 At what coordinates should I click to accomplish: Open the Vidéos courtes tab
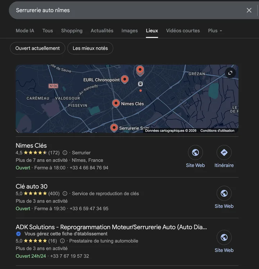(183, 31)
